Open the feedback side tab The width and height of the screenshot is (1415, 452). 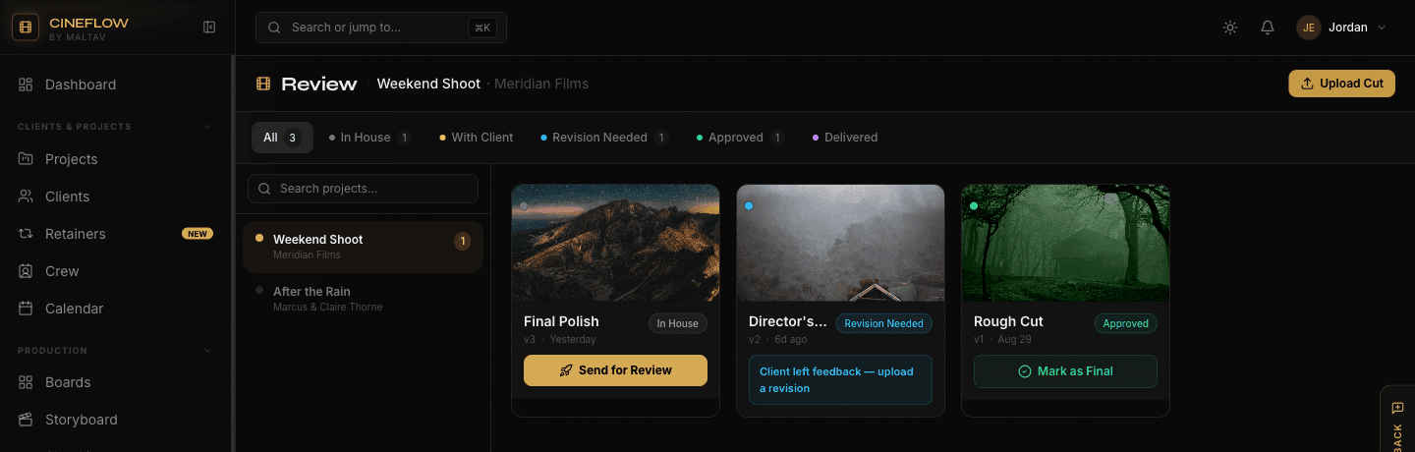point(1397,420)
